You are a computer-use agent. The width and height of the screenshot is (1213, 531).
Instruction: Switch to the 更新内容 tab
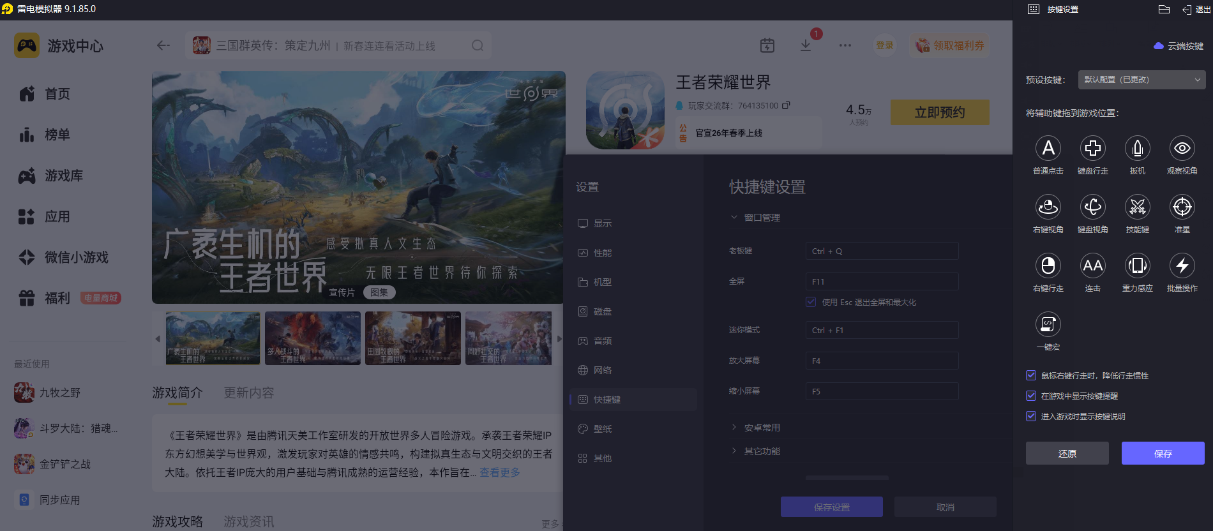[x=249, y=393]
